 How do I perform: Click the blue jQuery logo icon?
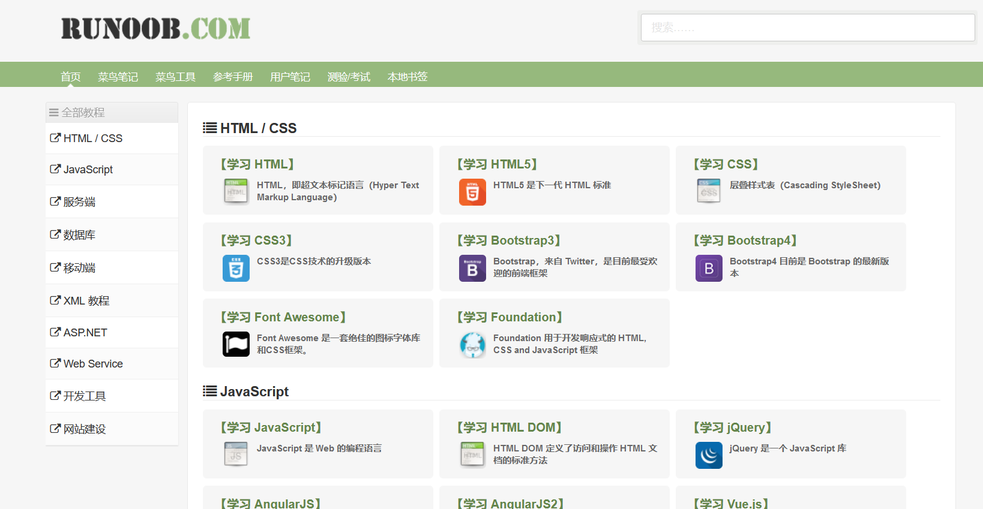[709, 455]
